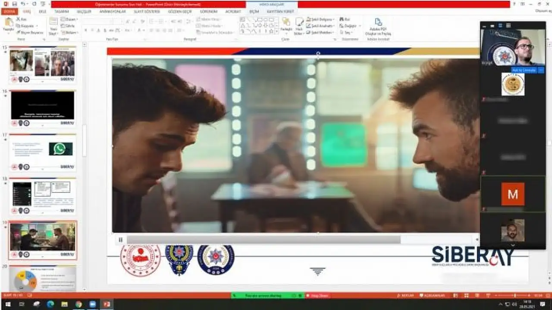Screen dimensions: 552x310
Task: Click the video progress seek bar
Action: pos(263,240)
